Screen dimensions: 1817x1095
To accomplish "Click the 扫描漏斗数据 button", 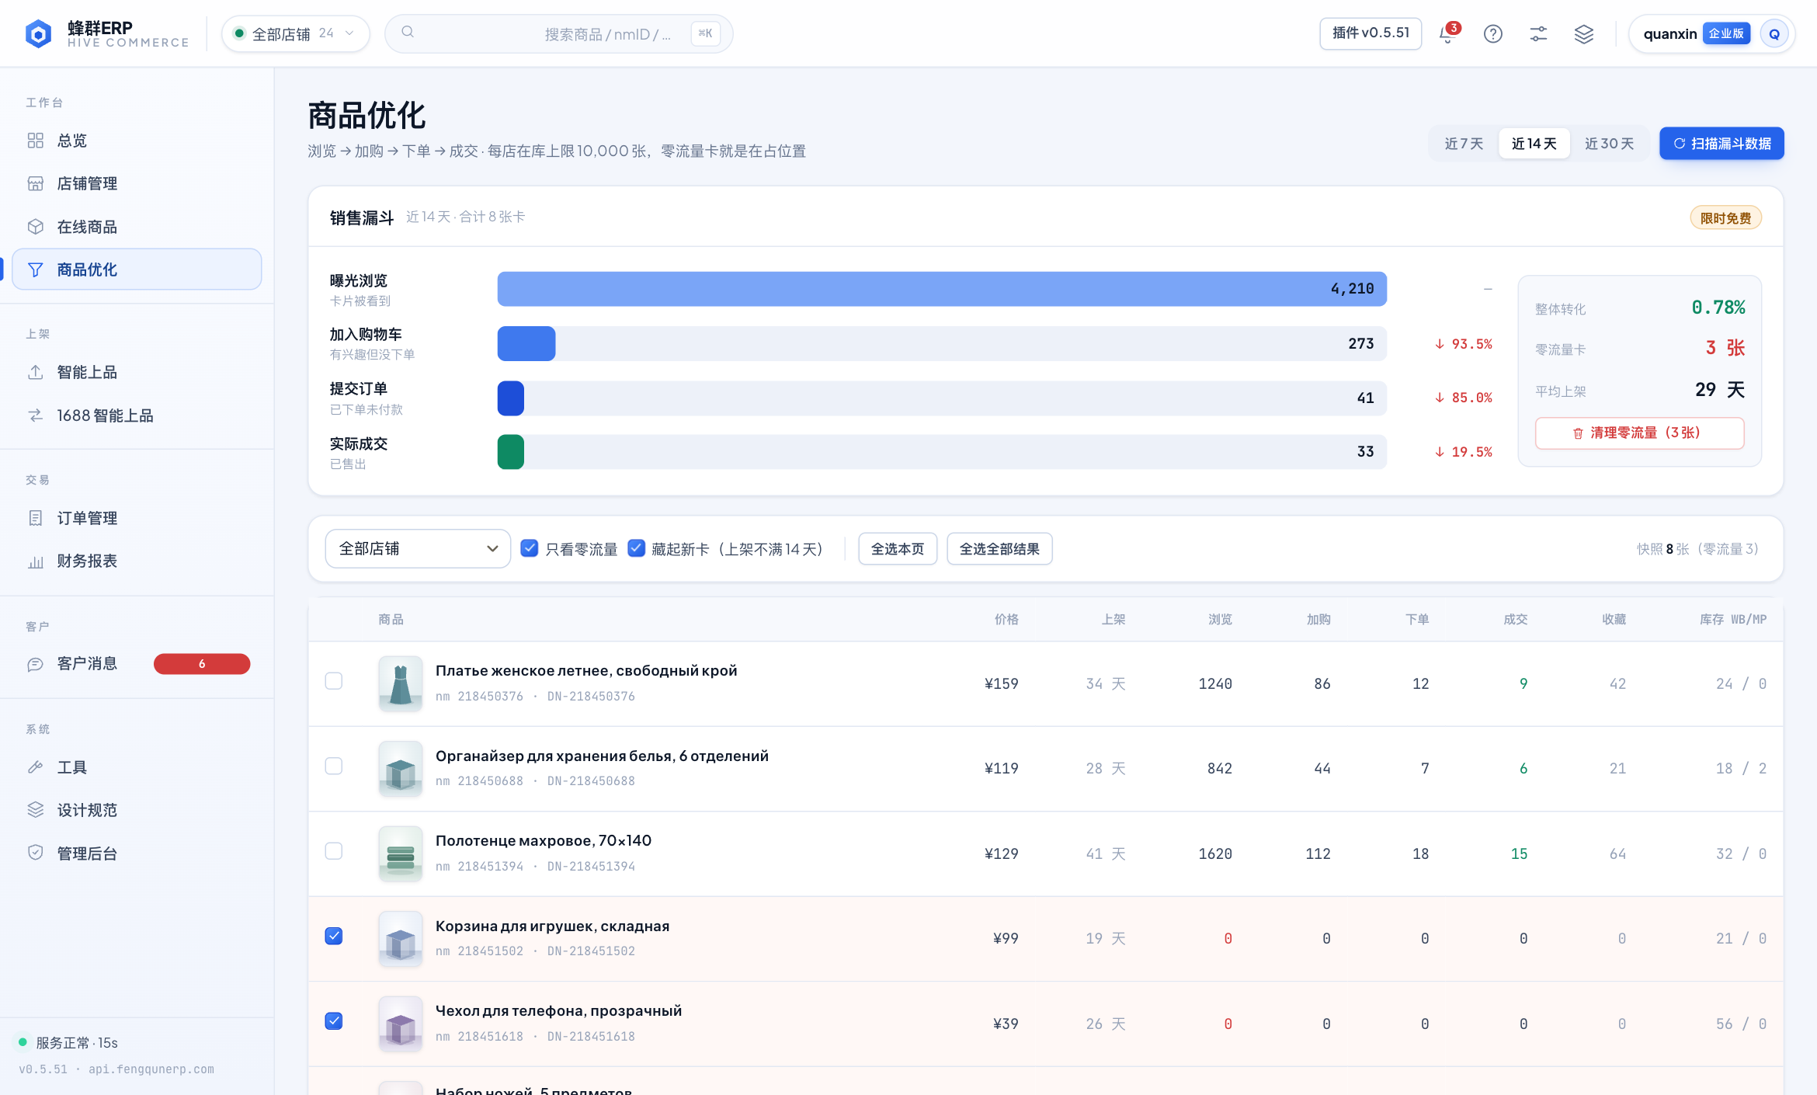I will [1721, 144].
